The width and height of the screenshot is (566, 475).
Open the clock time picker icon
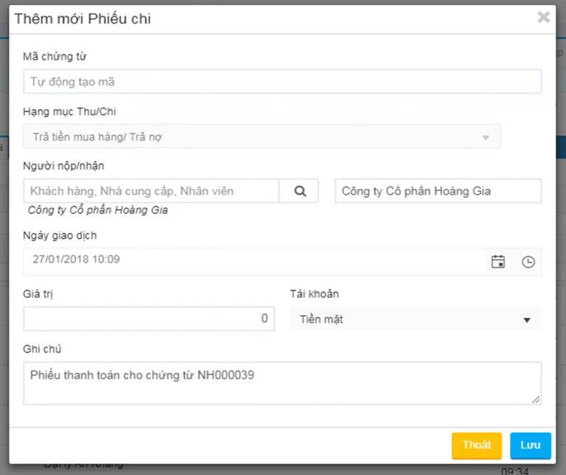(x=528, y=262)
